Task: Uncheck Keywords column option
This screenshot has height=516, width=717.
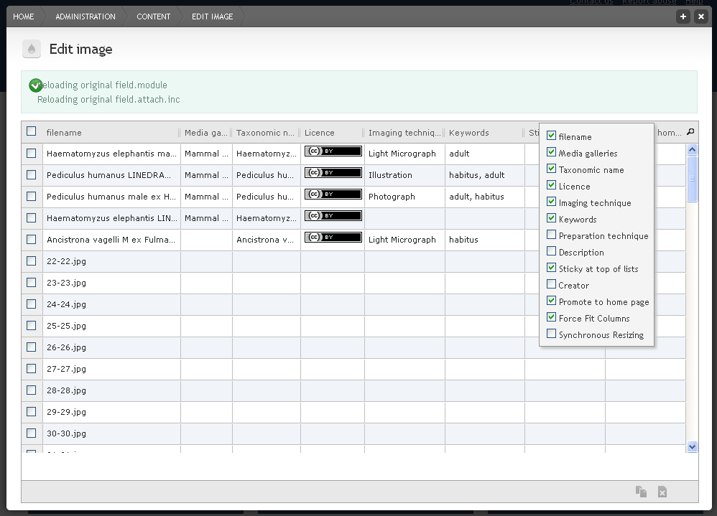Action: click(552, 218)
